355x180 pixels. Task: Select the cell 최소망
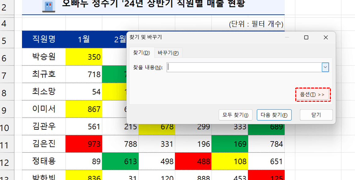[x=44, y=92]
